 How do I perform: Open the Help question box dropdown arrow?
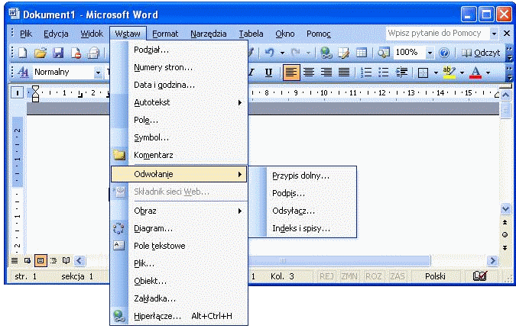494,34
